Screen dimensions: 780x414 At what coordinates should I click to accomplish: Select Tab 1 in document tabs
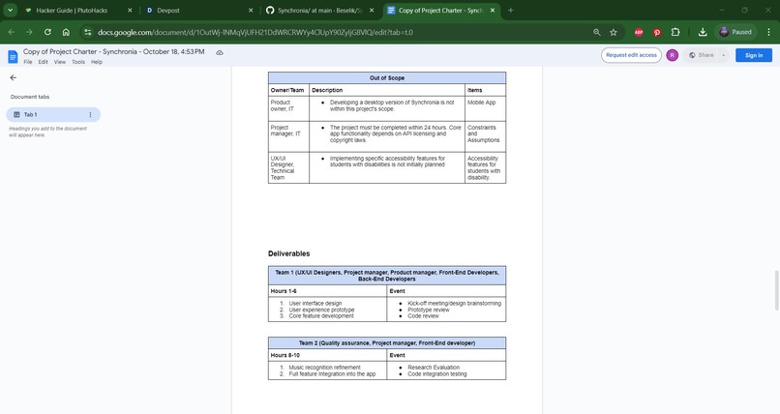pyautogui.click(x=53, y=115)
